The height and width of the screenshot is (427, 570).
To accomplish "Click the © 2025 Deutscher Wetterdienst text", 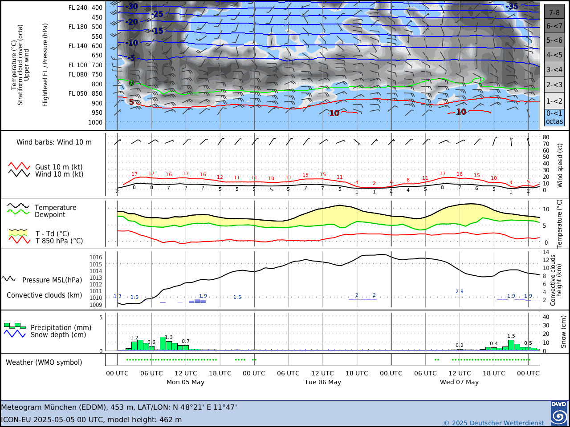I will pyautogui.click(x=494, y=423).
